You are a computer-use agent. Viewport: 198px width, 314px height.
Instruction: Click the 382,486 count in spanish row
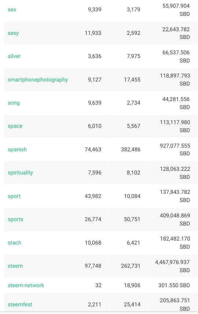pyautogui.click(x=131, y=149)
